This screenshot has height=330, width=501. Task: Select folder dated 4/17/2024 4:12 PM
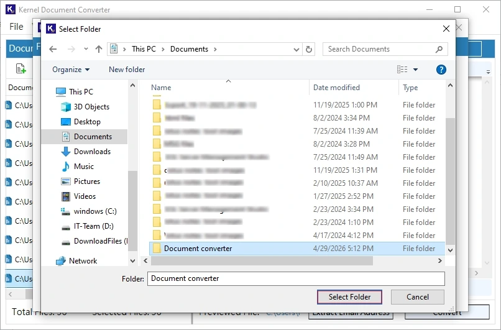click(297, 236)
